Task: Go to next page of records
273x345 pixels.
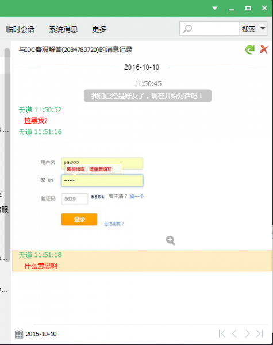Action: click(247, 333)
